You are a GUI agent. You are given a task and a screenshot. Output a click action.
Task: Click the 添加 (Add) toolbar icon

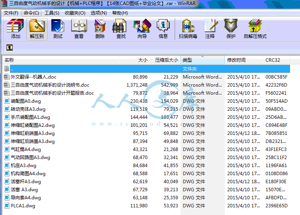pyautogui.click(x=15, y=26)
